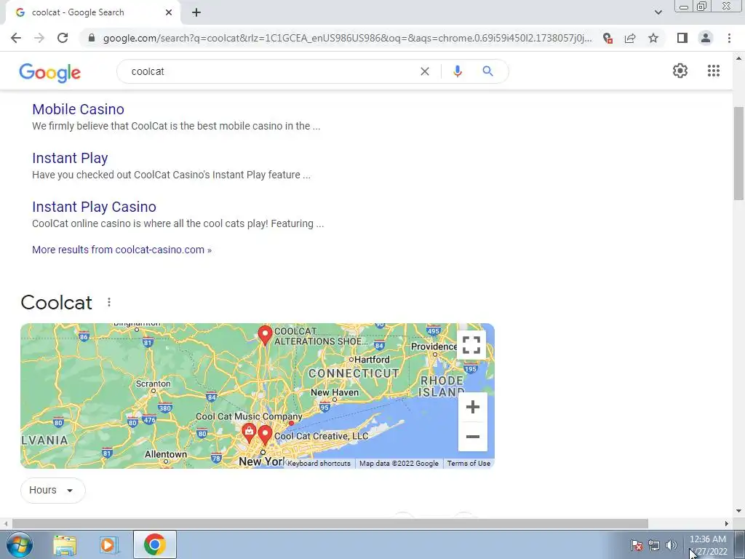Open File Explorer from the taskbar
The width and height of the screenshot is (745, 559).
point(65,544)
